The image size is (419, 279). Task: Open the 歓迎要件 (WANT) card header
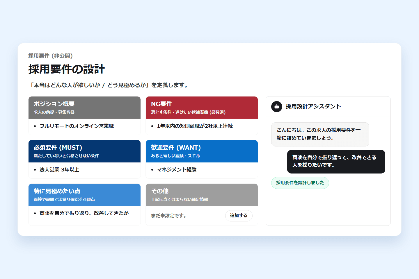click(x=202, y=151)
